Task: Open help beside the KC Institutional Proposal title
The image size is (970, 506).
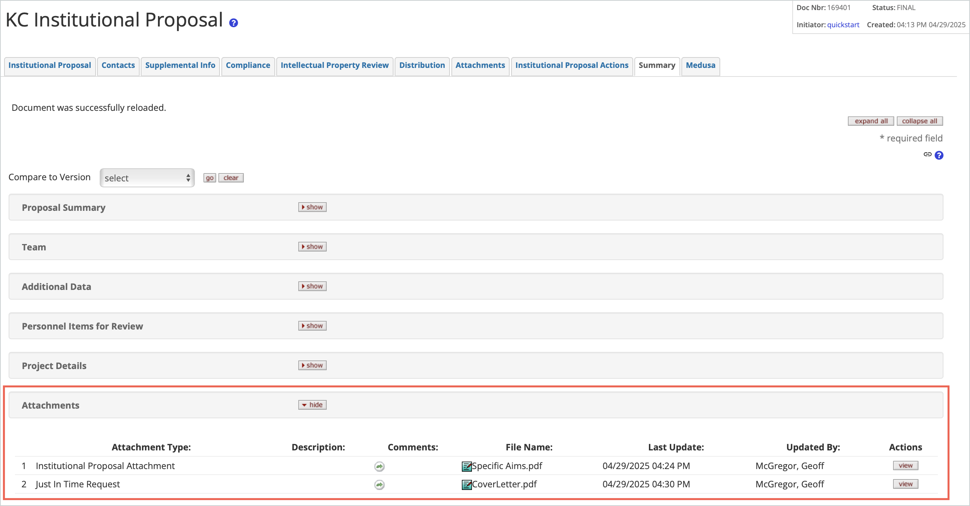Action: [x=233, y=23]
